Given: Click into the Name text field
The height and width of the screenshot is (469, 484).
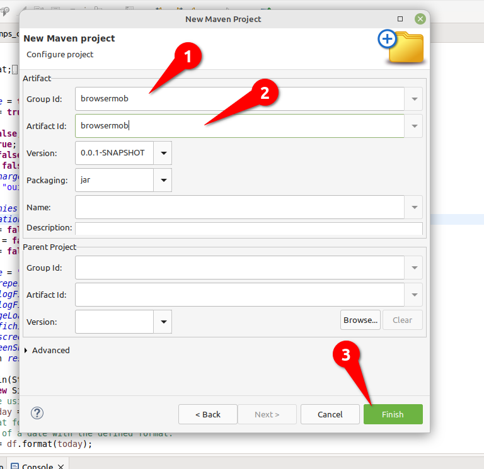Looking at the screenshot, I should [239, 207].
